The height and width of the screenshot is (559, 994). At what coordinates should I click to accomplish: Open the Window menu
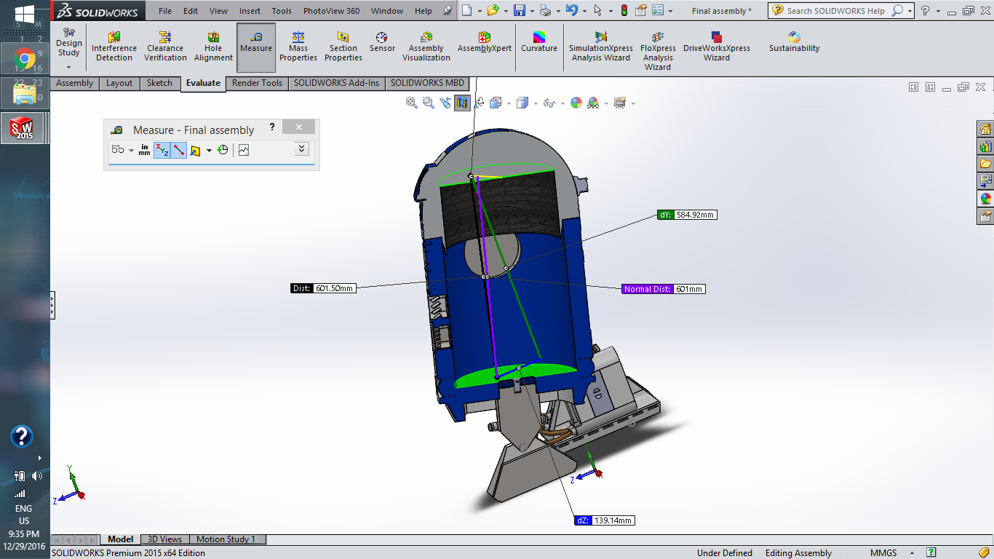tap(387, 11)
